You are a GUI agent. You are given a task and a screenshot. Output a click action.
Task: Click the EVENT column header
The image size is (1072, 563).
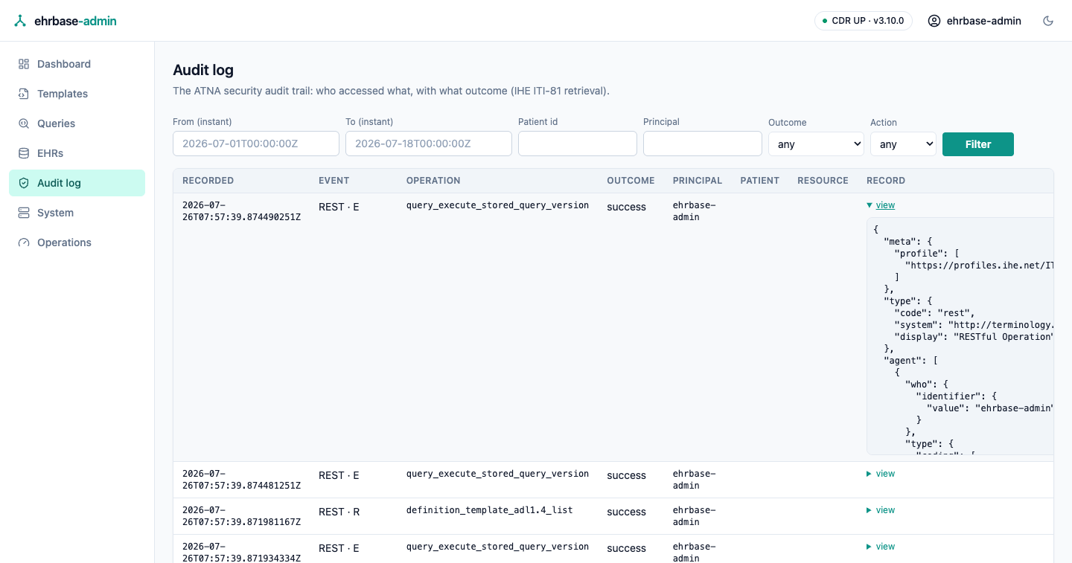[x=334, y=181]
